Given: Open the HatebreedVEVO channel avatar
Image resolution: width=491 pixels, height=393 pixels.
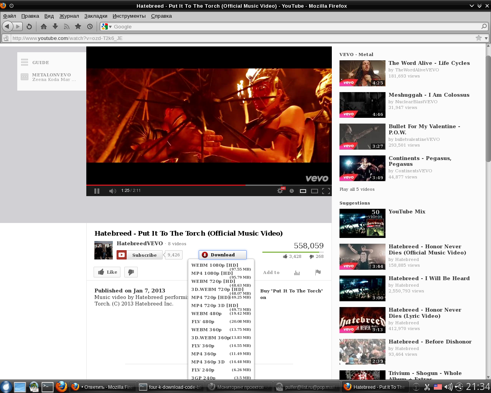Looking at the screenshot, I should point(104,250).
